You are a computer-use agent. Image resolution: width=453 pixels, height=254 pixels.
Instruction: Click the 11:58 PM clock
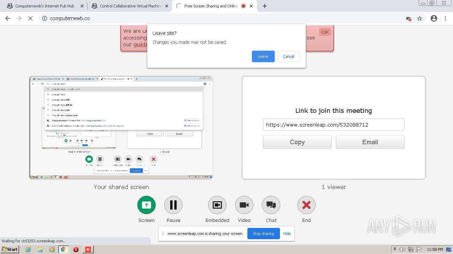pos(435,249)
